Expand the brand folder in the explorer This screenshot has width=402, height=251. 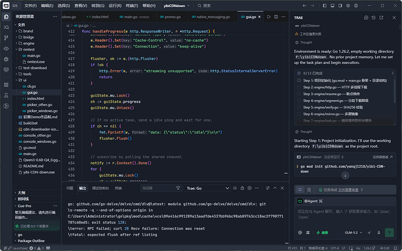click(x=37, y=31)
